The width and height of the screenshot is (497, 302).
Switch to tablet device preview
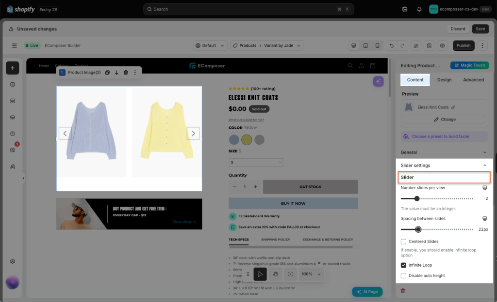tap(365, 45)
